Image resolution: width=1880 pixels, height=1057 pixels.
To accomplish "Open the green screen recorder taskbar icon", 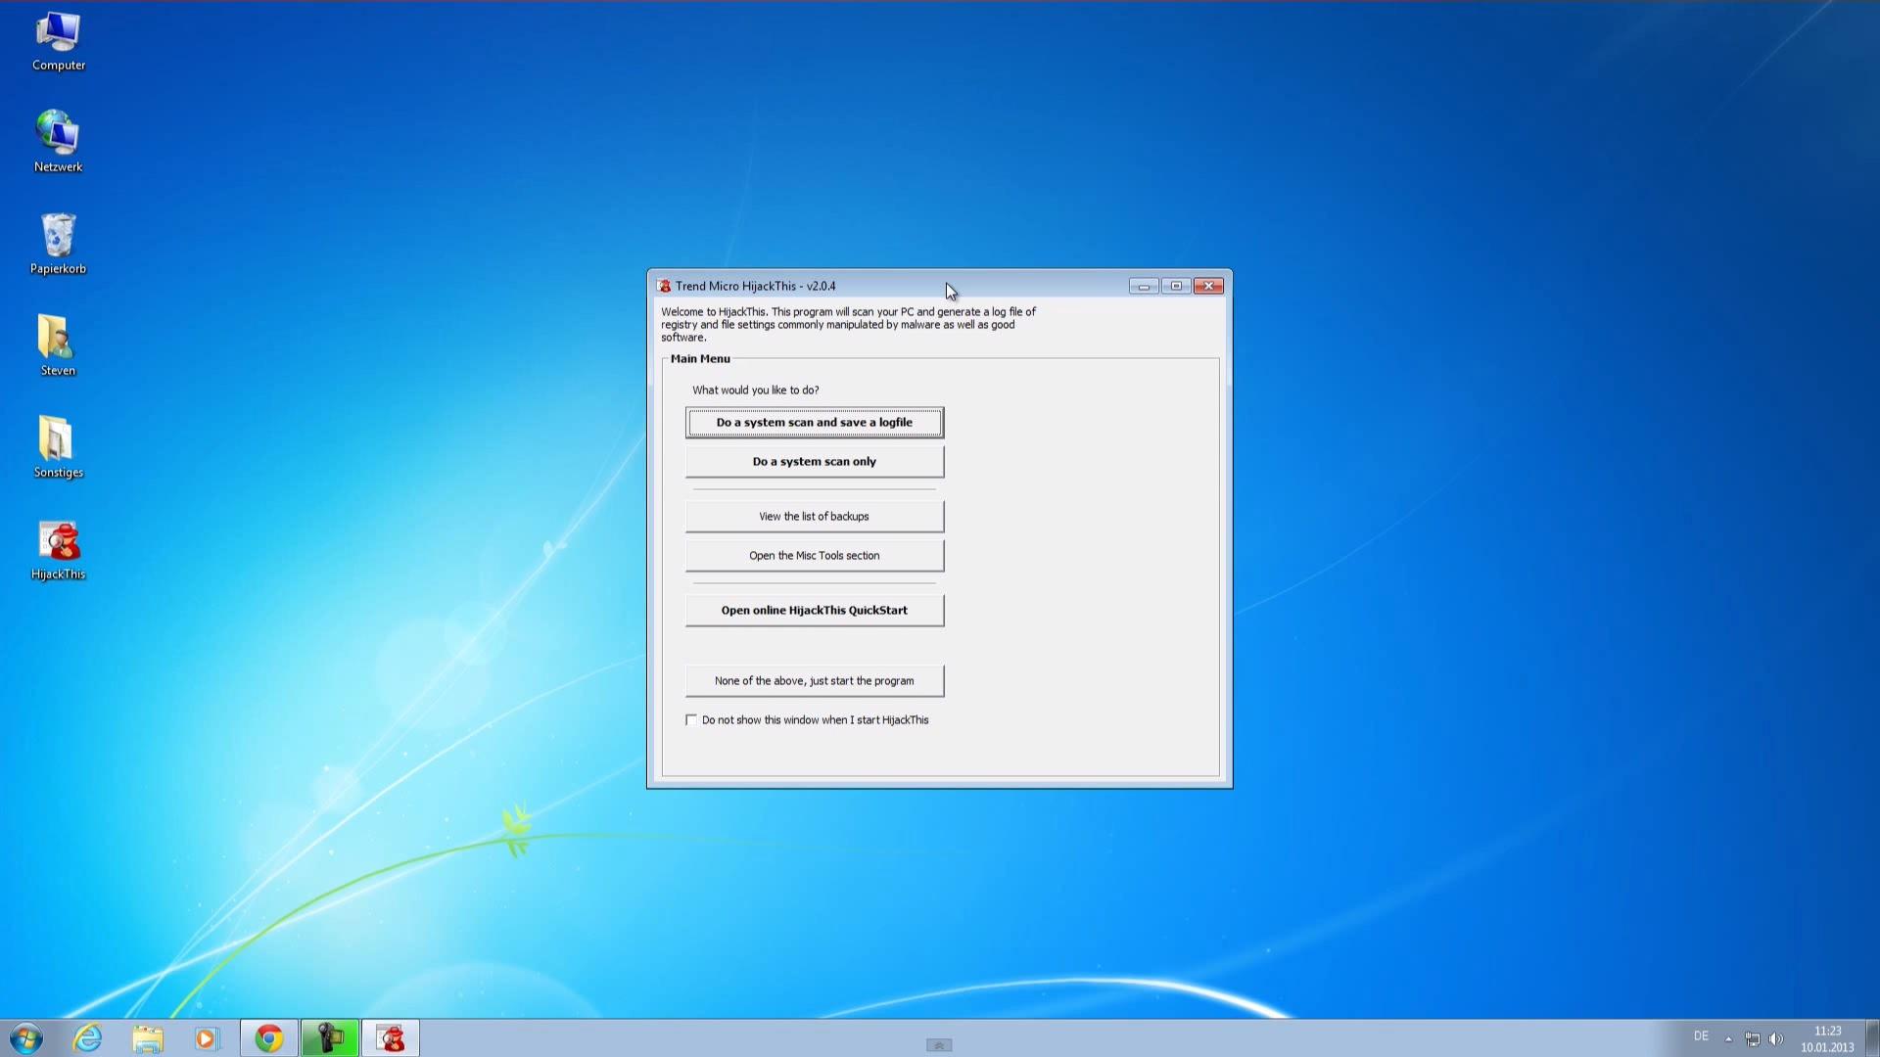I will [x=329, y=1037].
